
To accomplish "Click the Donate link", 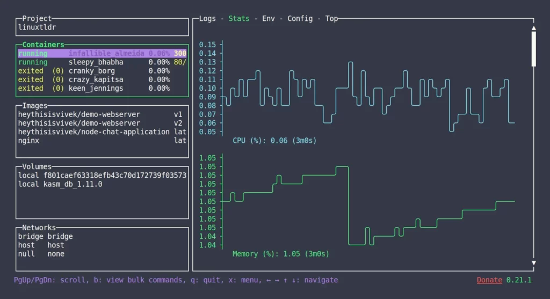I will (489, 280).
